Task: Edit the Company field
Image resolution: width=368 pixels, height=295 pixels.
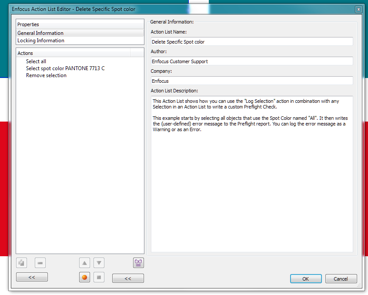Action: pos(252,81)
